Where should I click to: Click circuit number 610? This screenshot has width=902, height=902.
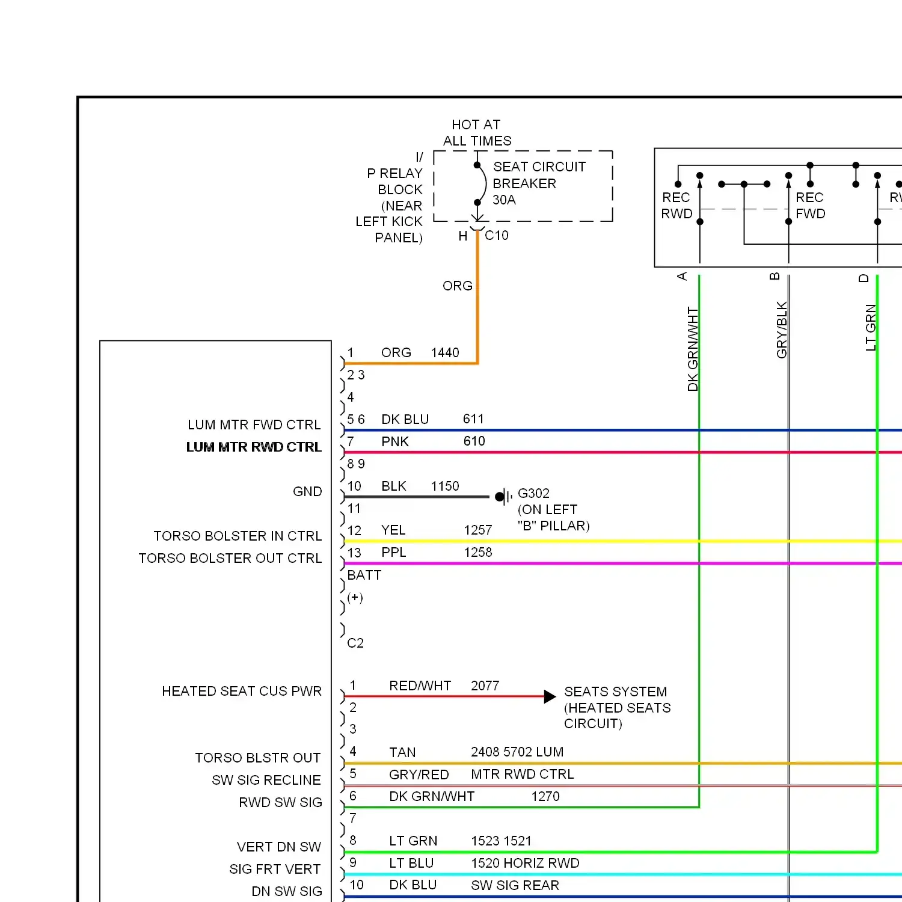coord(474,441)
